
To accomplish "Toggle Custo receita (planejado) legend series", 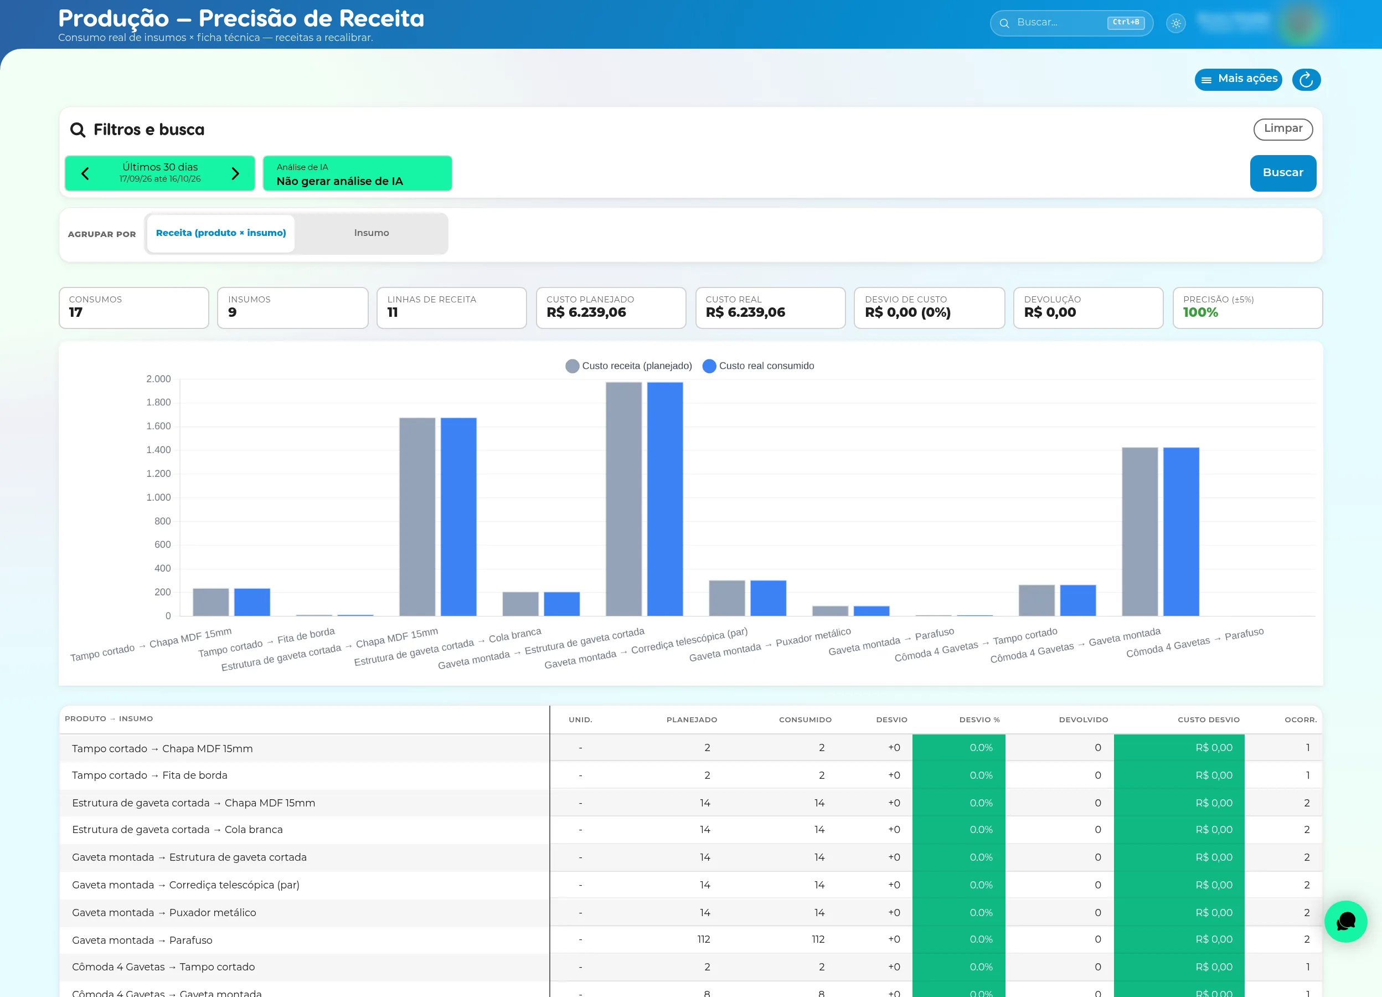I will 629,366.
